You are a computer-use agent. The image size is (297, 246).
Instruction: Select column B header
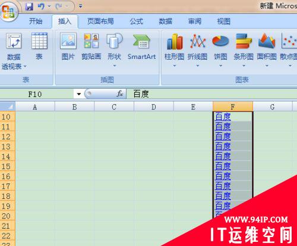click(74, 107)
